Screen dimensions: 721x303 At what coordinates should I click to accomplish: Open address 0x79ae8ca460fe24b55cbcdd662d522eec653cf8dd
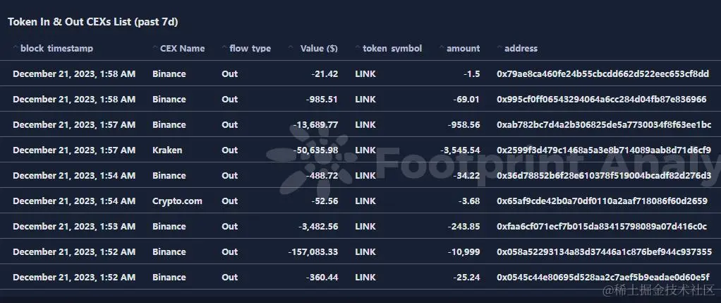(x=602, y=73)
